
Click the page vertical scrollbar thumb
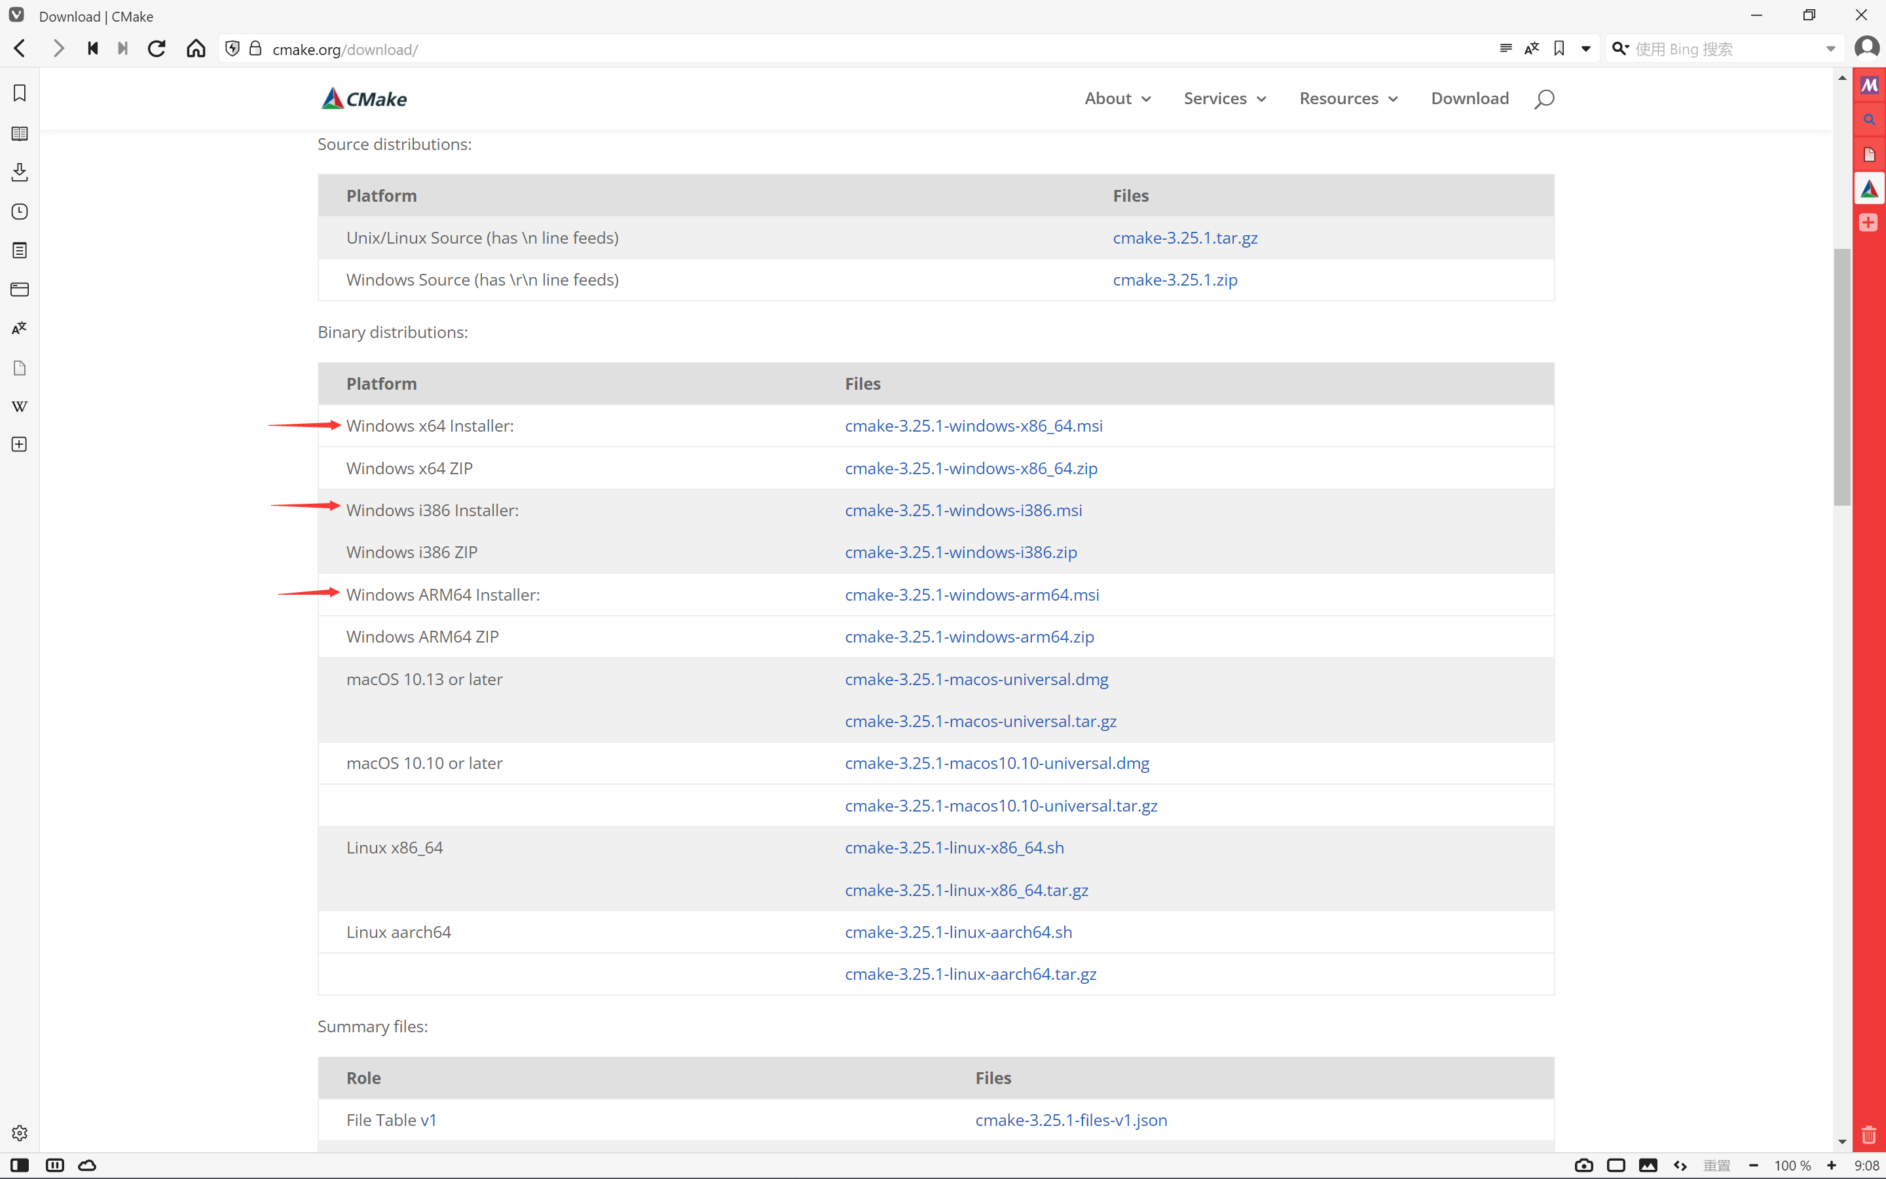[x=1841, y=377]
